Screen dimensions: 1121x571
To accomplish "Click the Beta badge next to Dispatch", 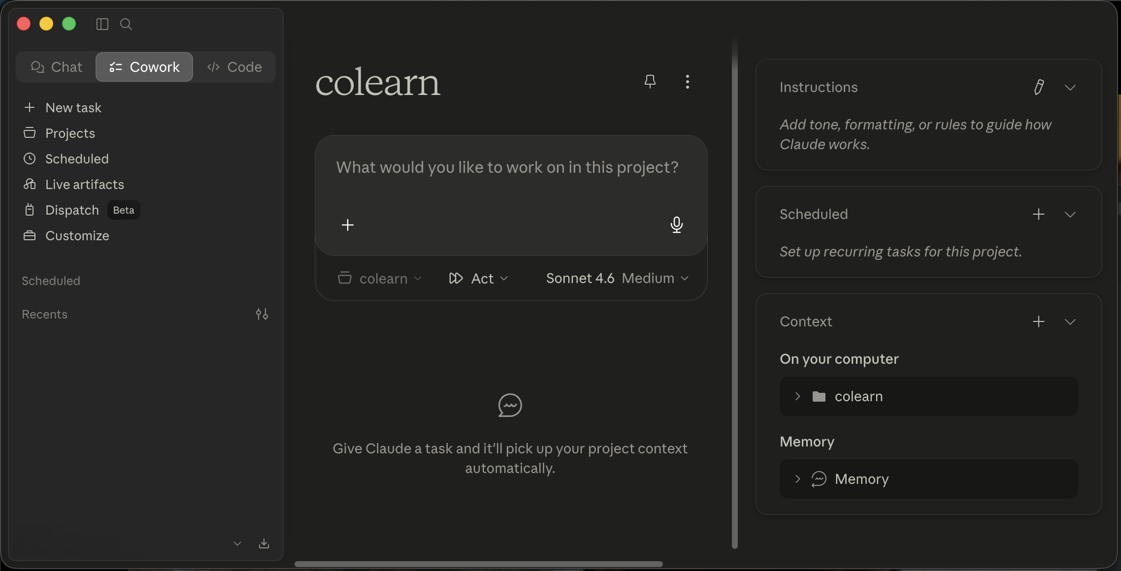I will (x=124, y=210).
